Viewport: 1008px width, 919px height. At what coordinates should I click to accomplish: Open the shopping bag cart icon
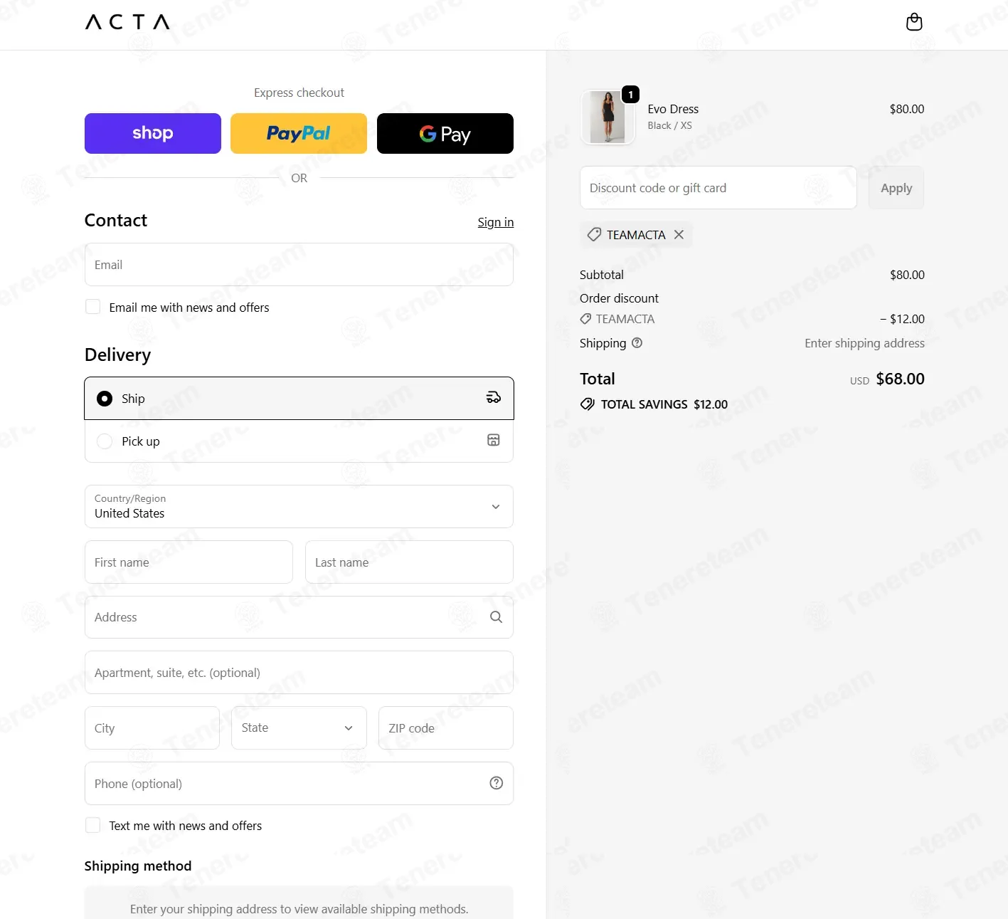coord(914,22)
